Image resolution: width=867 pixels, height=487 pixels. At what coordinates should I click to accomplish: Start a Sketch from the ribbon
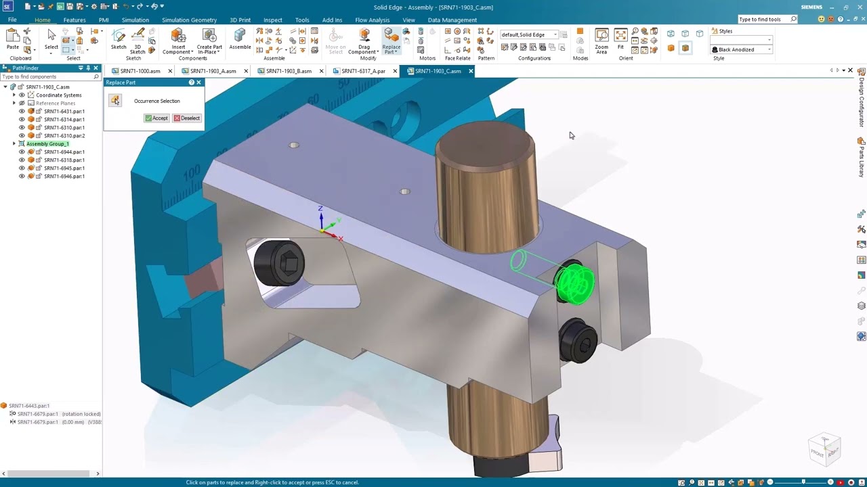click(x=119, y=39)
